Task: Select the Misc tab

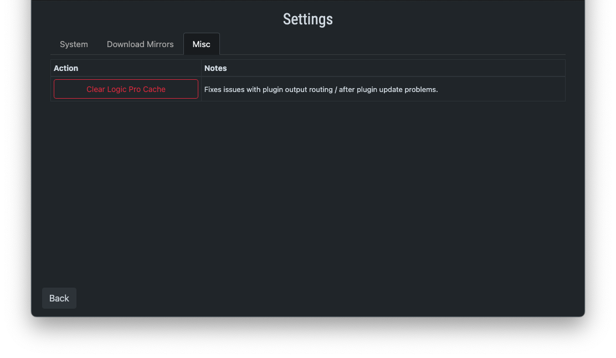Action: [201, 44]
